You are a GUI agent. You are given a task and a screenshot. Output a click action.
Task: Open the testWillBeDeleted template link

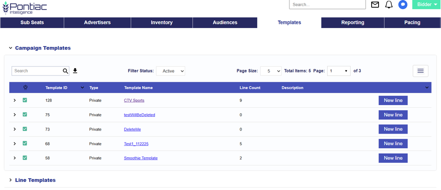(140, 115)
